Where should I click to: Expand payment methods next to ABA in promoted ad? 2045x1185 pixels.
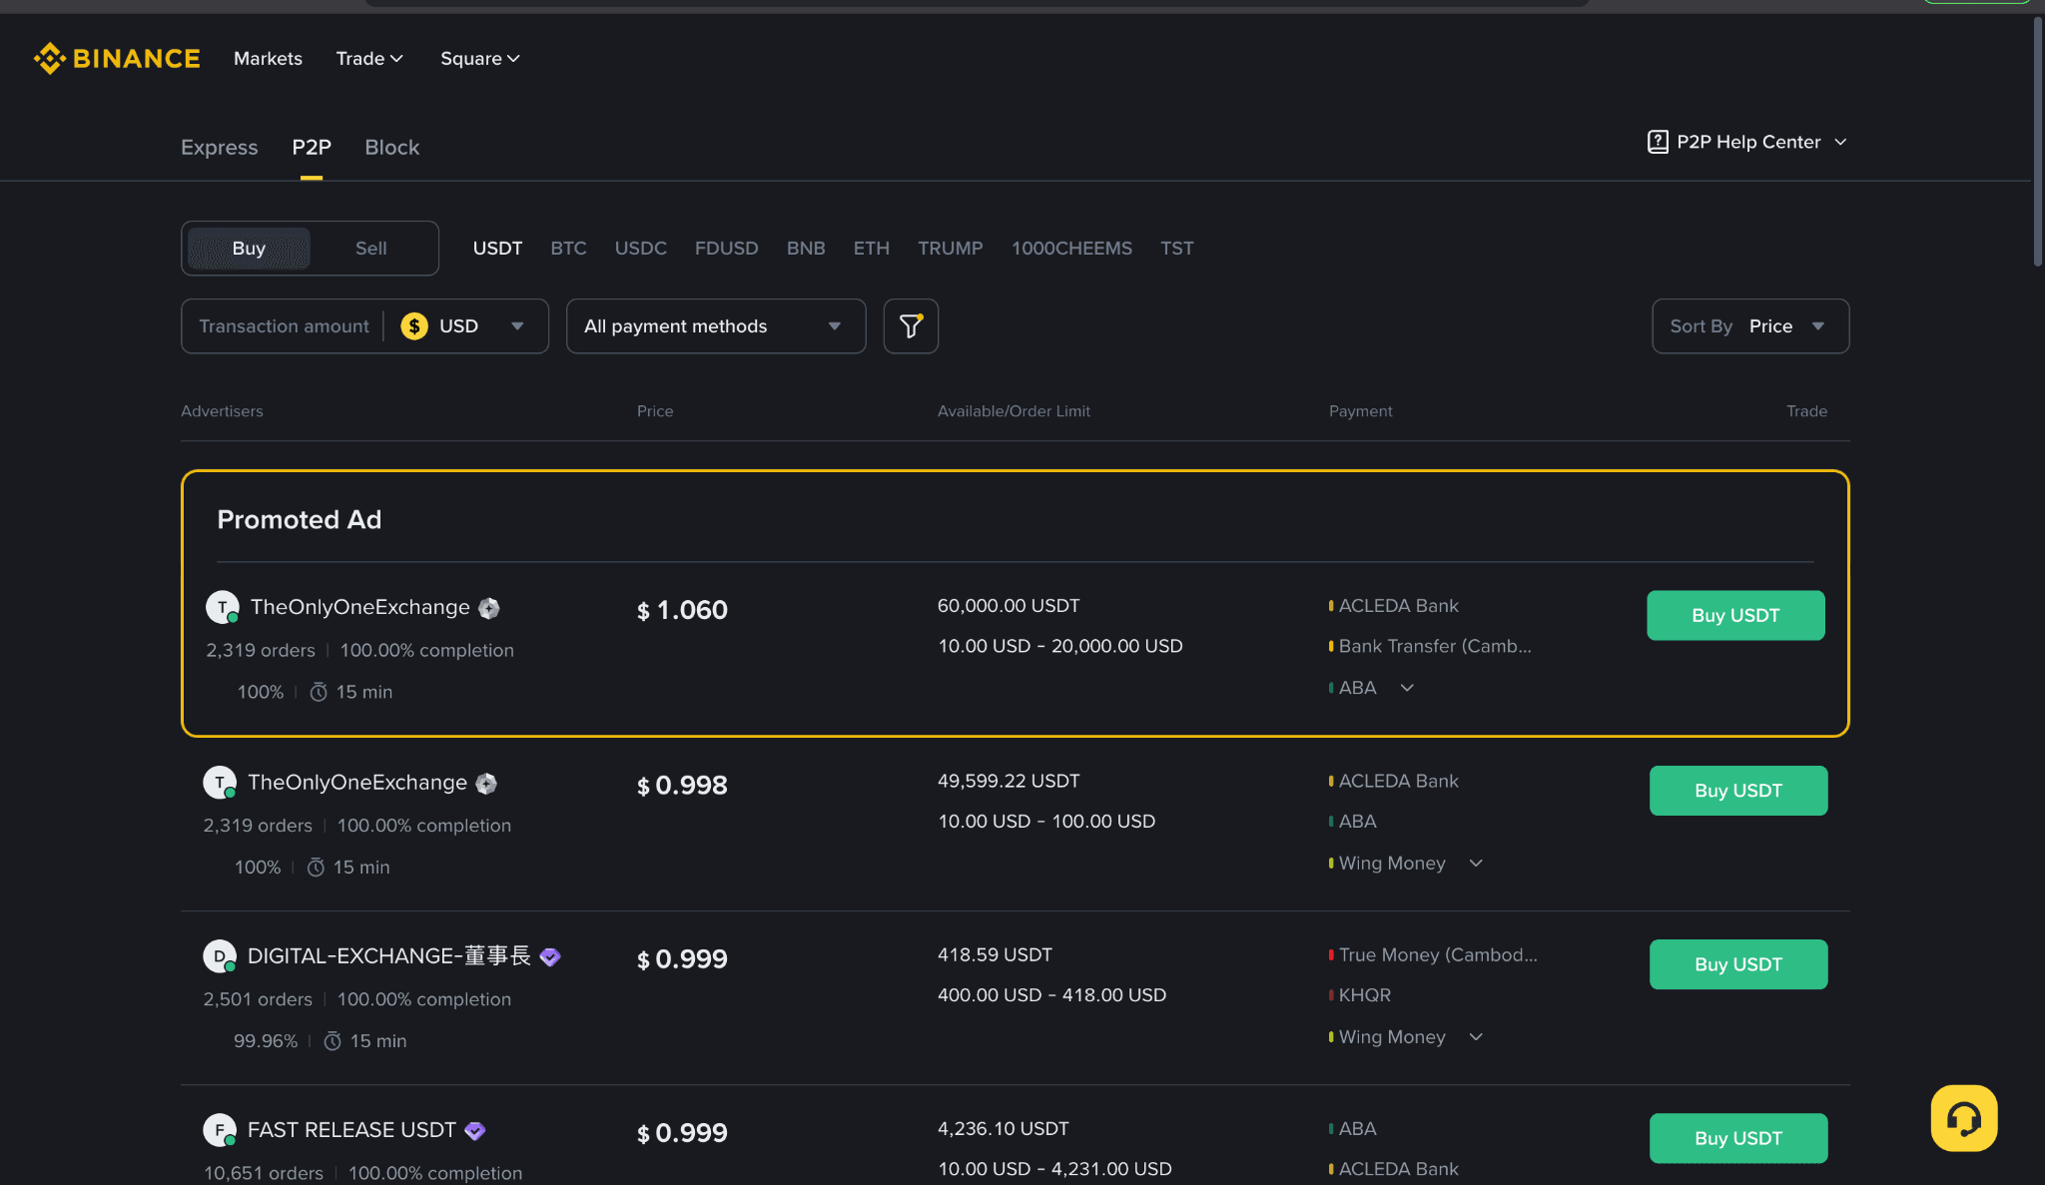[1407, 688]
